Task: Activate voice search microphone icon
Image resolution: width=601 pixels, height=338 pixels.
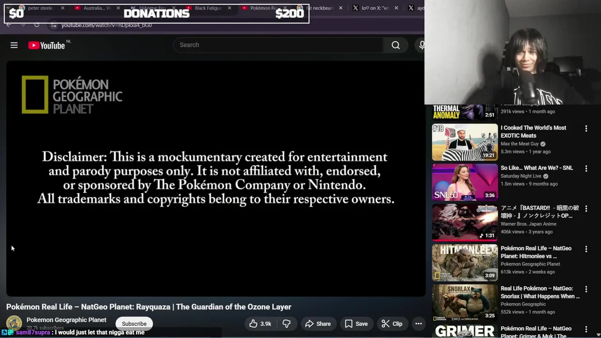Action: 422,45
